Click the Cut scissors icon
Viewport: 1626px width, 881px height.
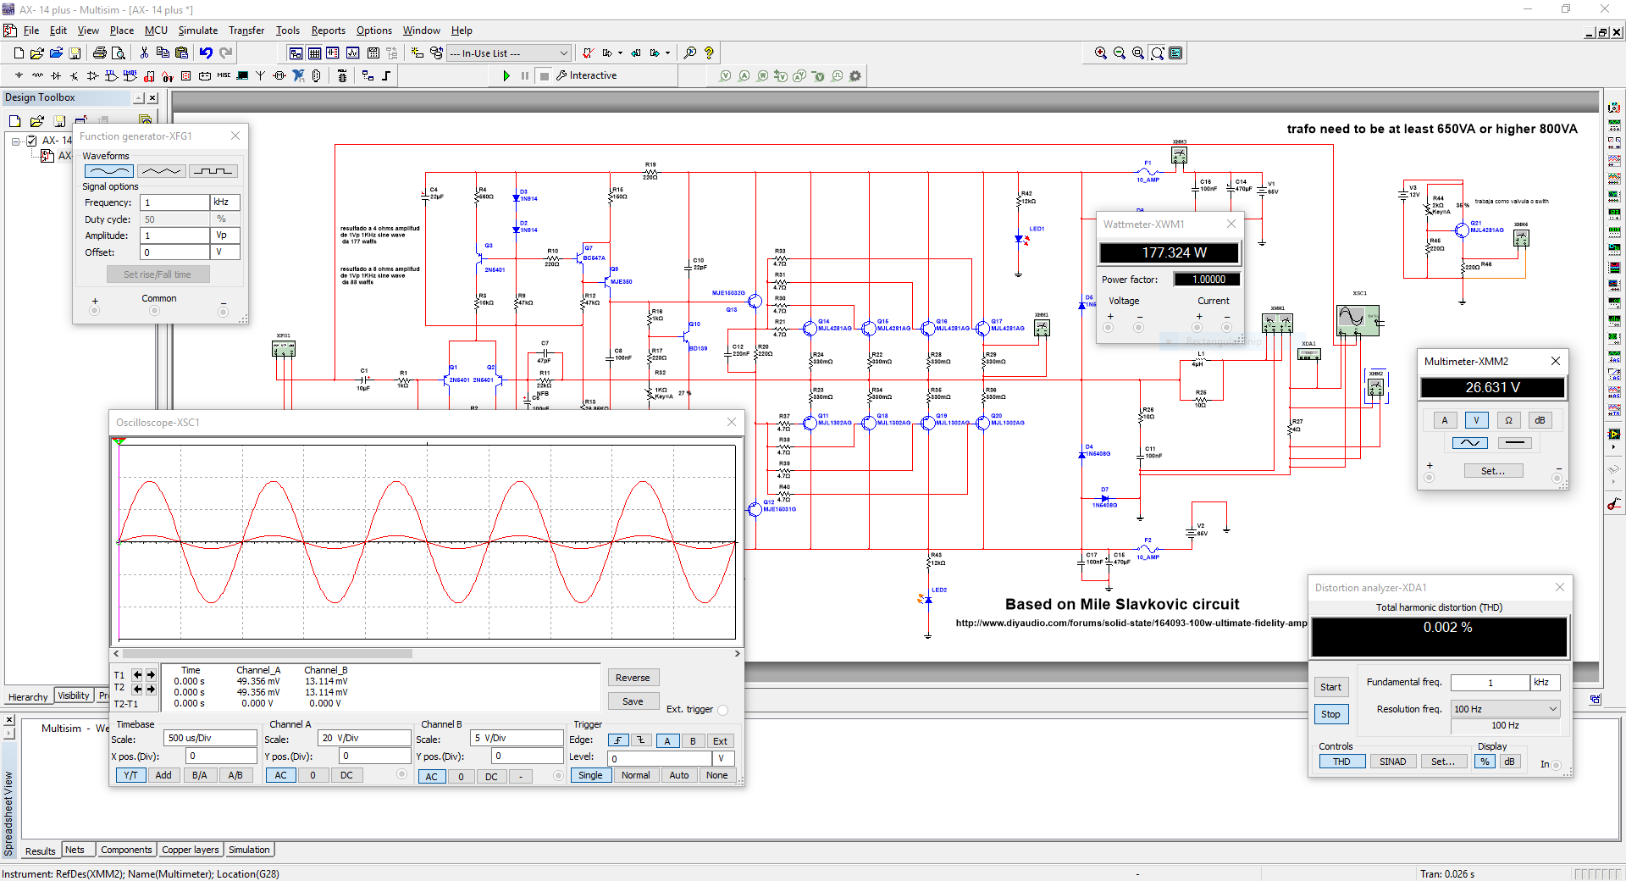click(145, 53)
